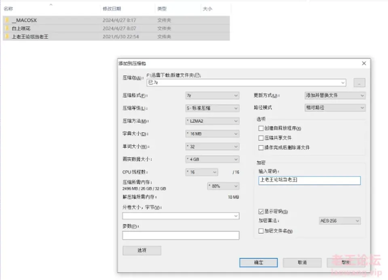Open the 字典大小 16 MB dropdown

pyautogui.click(x=212, y=134)
